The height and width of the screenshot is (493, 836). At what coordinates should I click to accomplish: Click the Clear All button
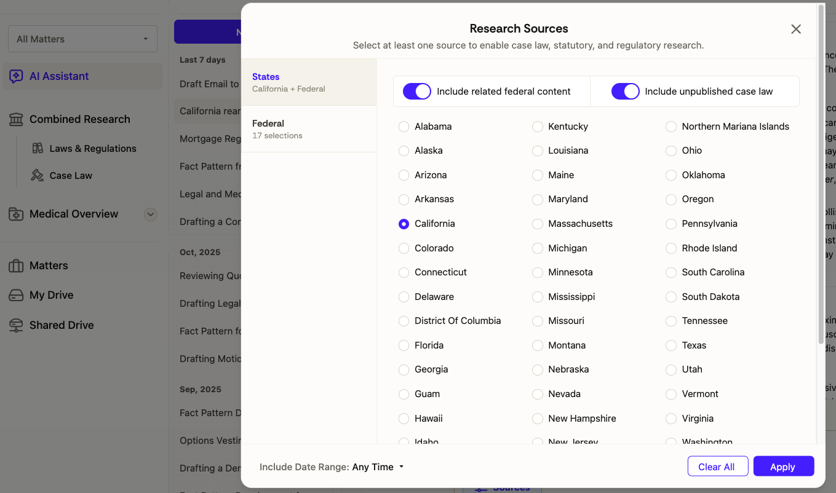click(717, 467)
